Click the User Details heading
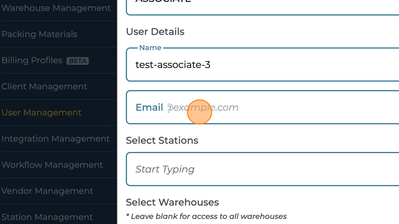Viewport: 399px width, 224px height. pyautogui.click(x=155, y=32)
